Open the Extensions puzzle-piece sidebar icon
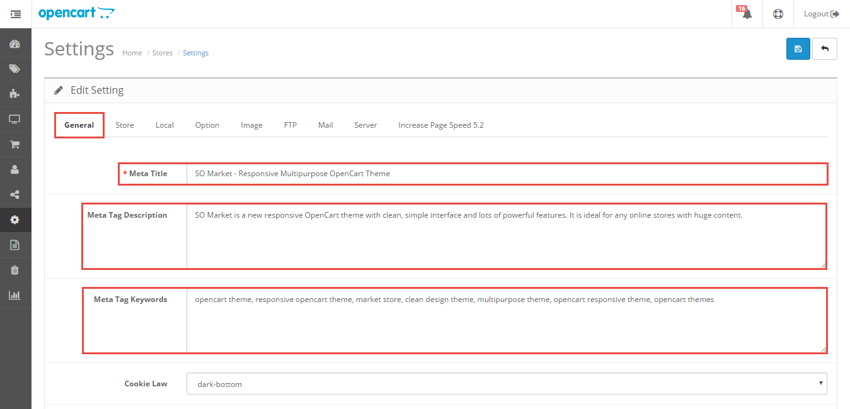850x409 pixels. point(15,94)
